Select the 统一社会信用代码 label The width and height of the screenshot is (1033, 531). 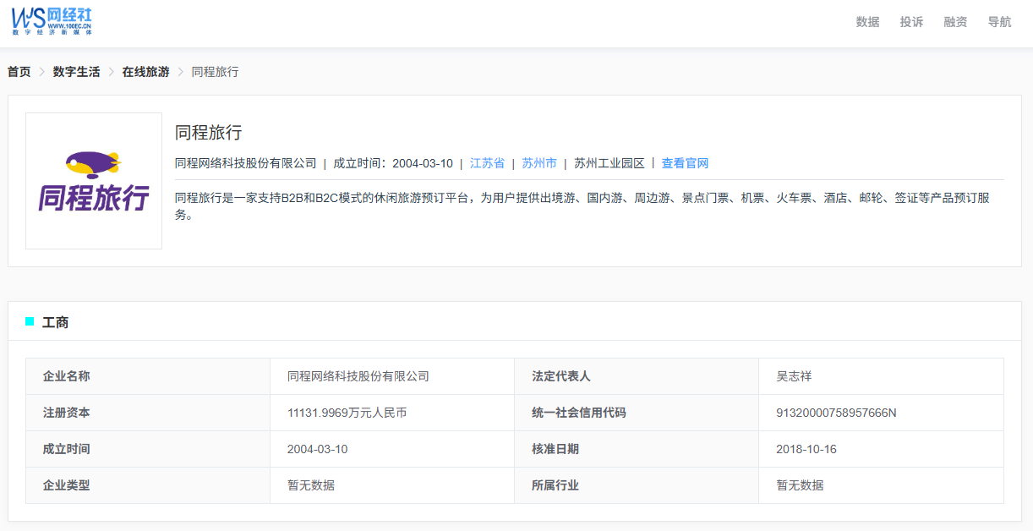tap(579, 413)
